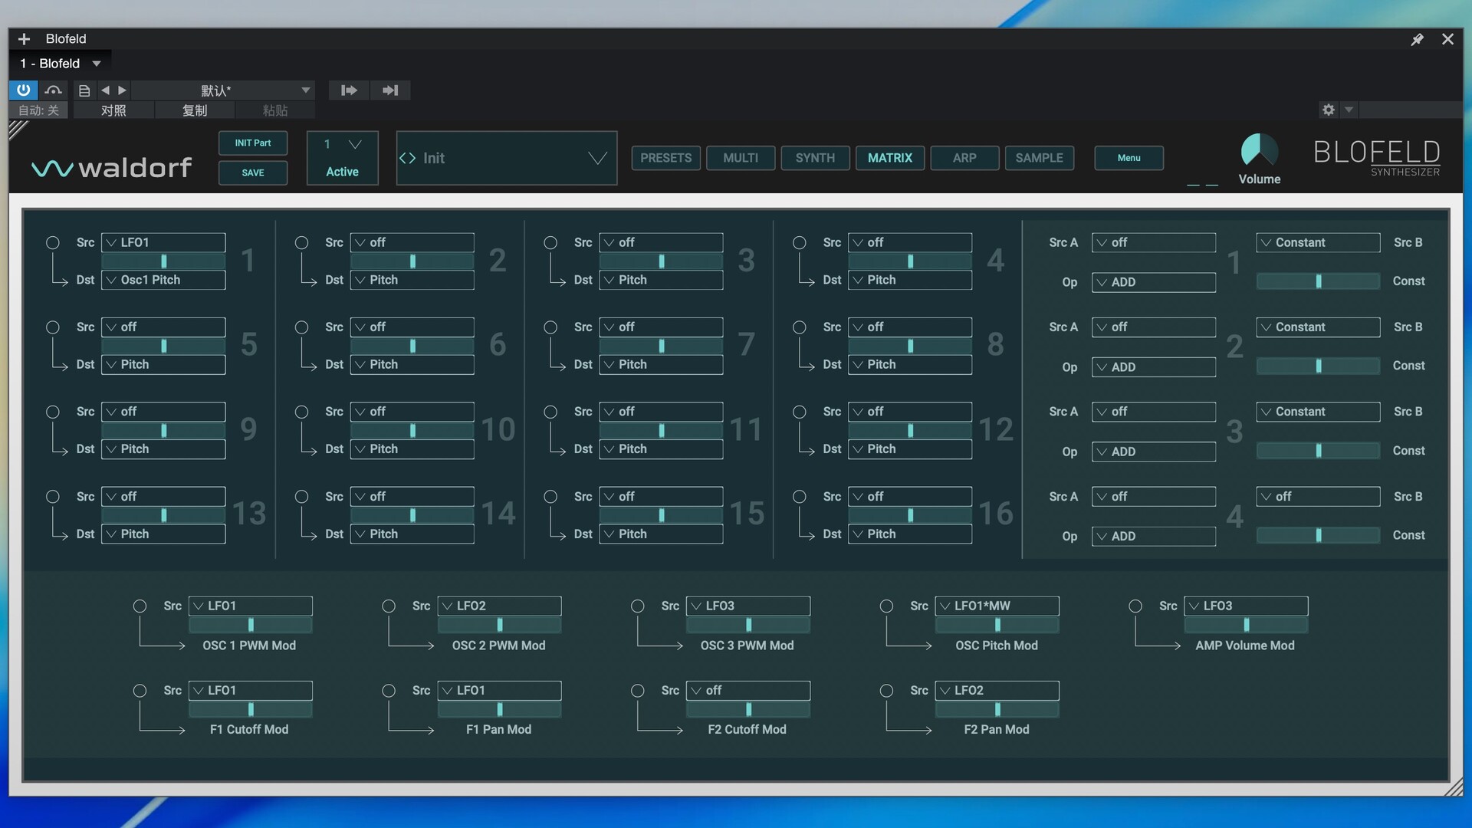Screen dimensions: 1472x828
Task: Open slot 16 Pitch destination dropdown
Action: click(910, 534)
